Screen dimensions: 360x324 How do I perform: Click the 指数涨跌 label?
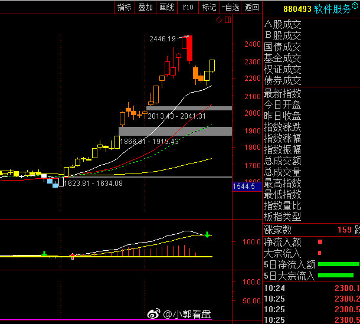pos(283,127)
